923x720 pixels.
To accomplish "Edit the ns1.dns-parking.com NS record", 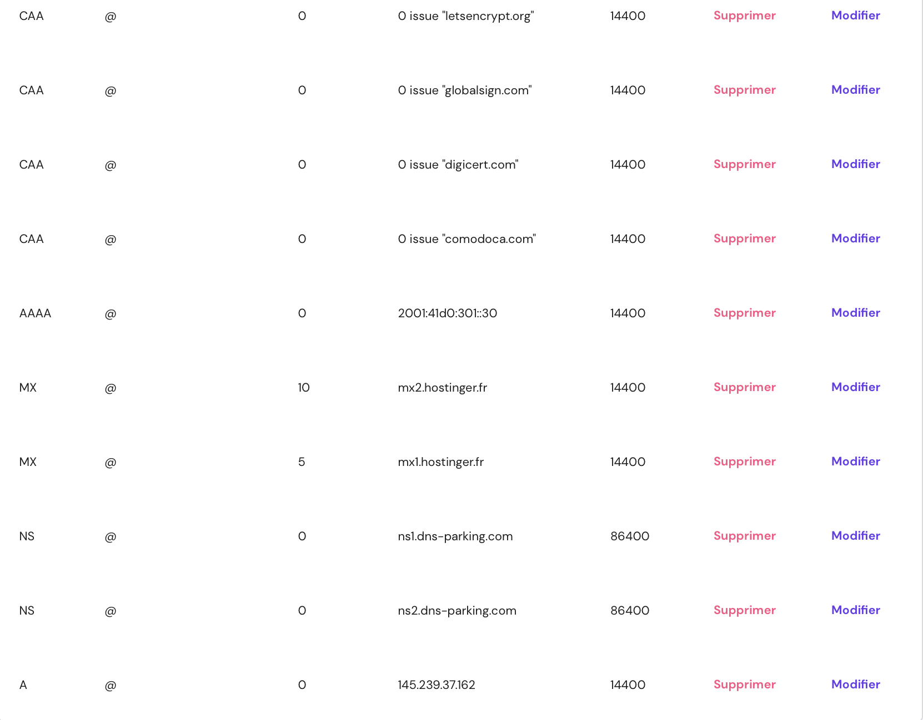I will click(x=855, y=536).
